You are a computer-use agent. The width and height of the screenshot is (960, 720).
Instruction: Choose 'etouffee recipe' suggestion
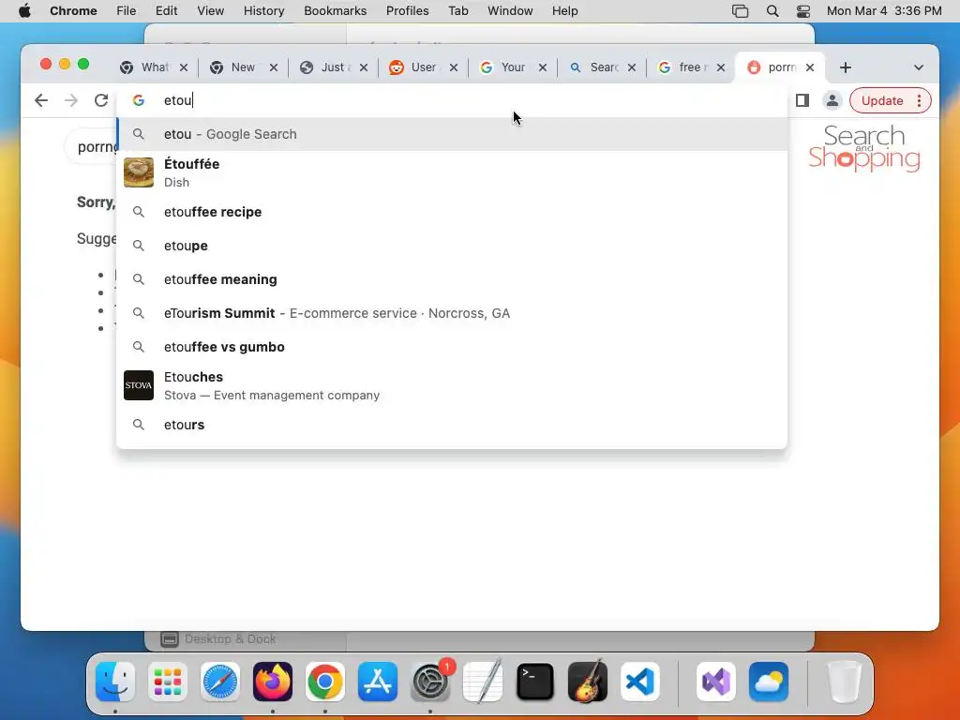[x=452, y=212]
